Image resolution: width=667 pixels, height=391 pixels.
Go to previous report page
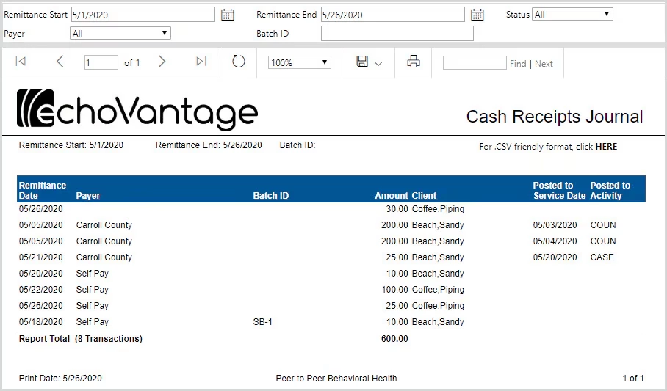pos(60,62)
